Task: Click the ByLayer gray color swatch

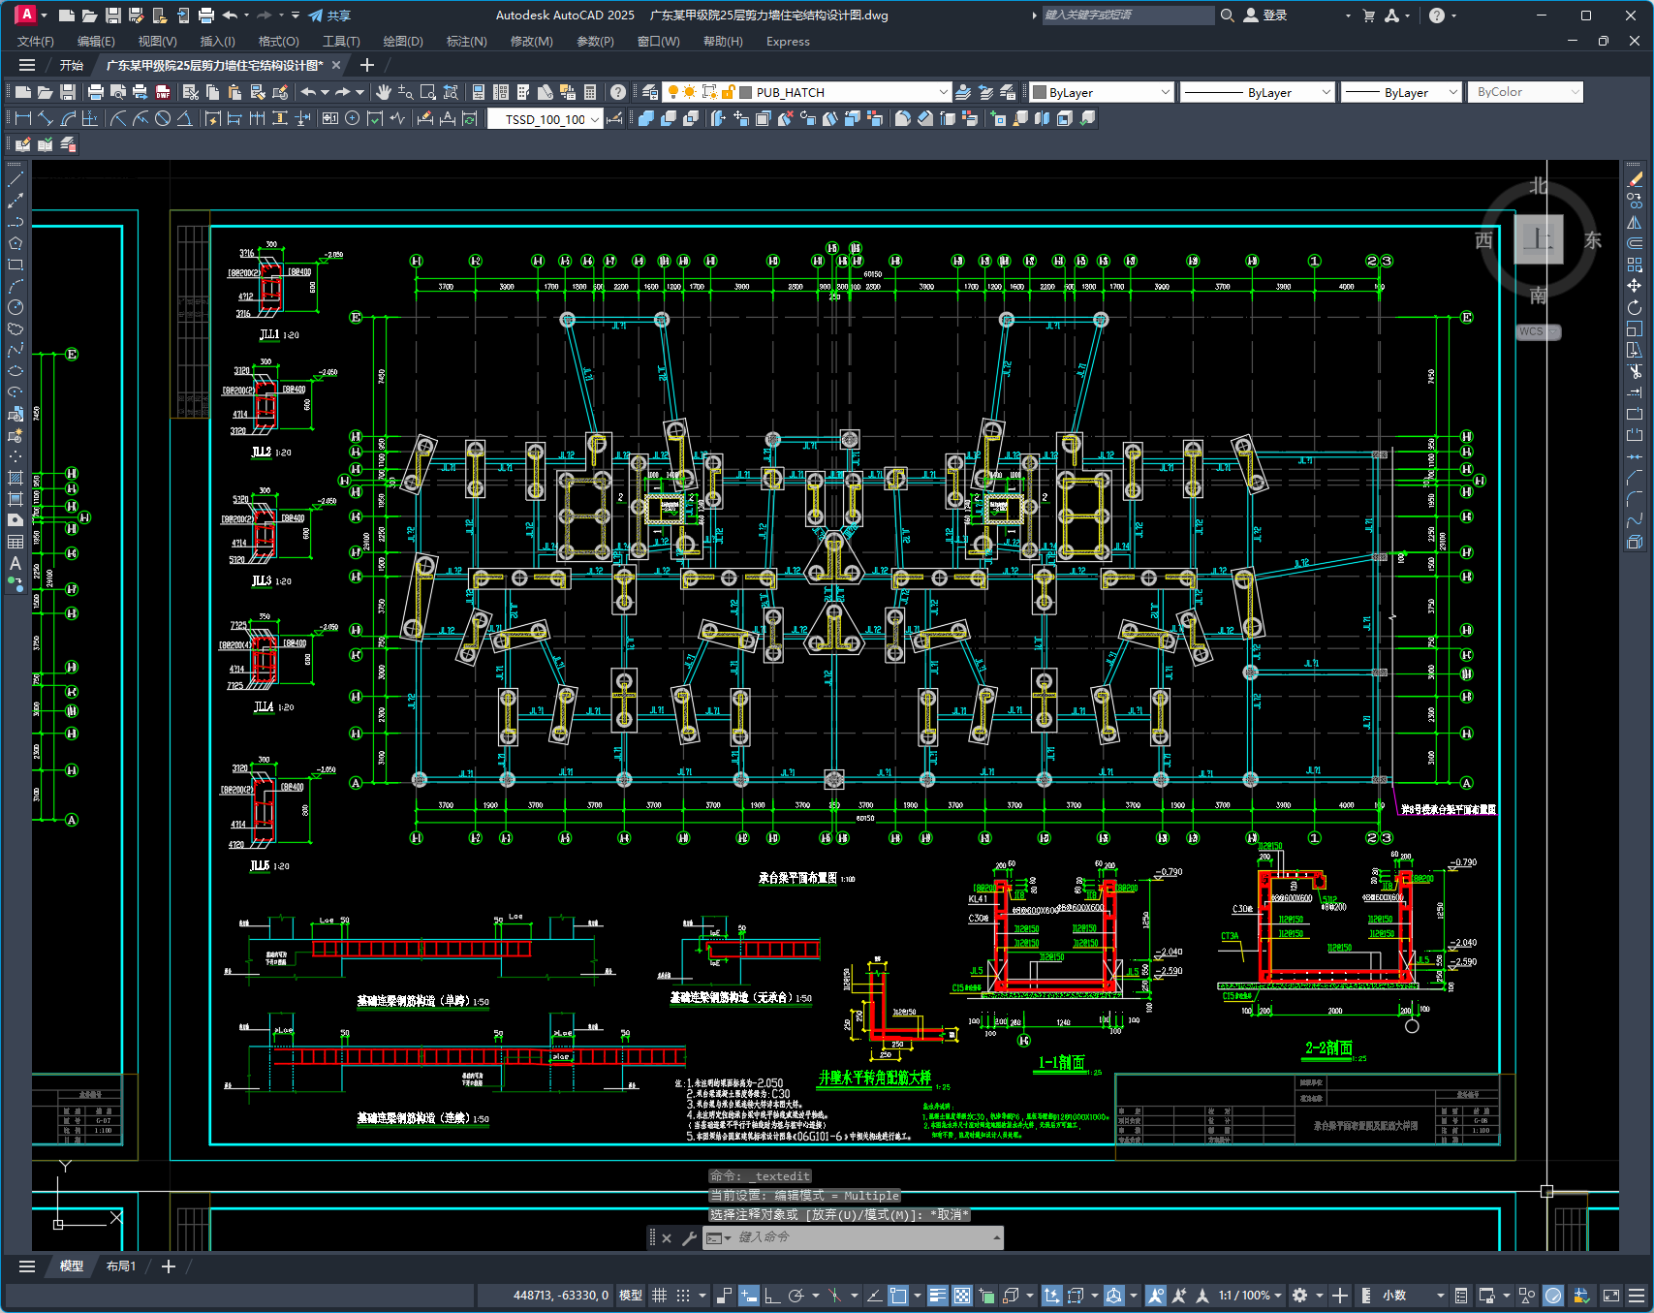Action: tap(1040, 92)
